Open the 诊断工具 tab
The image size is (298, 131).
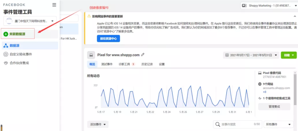(x=127, y=64)
